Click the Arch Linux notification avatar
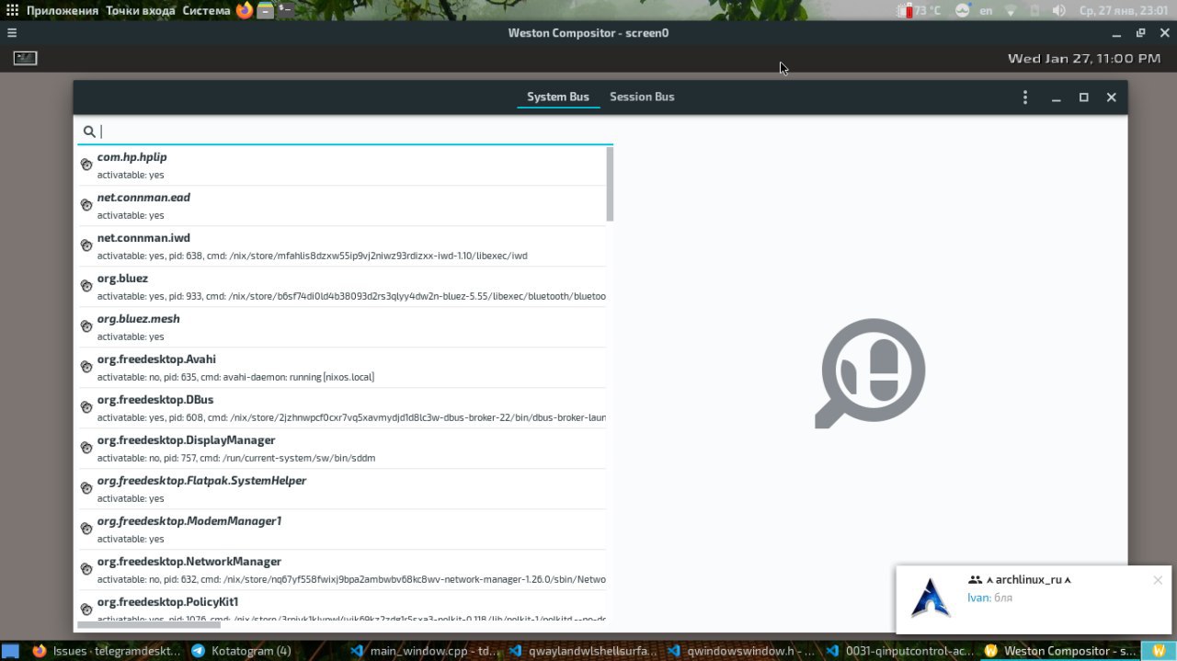Screen dimensions: 1177x661 (931, 598)
